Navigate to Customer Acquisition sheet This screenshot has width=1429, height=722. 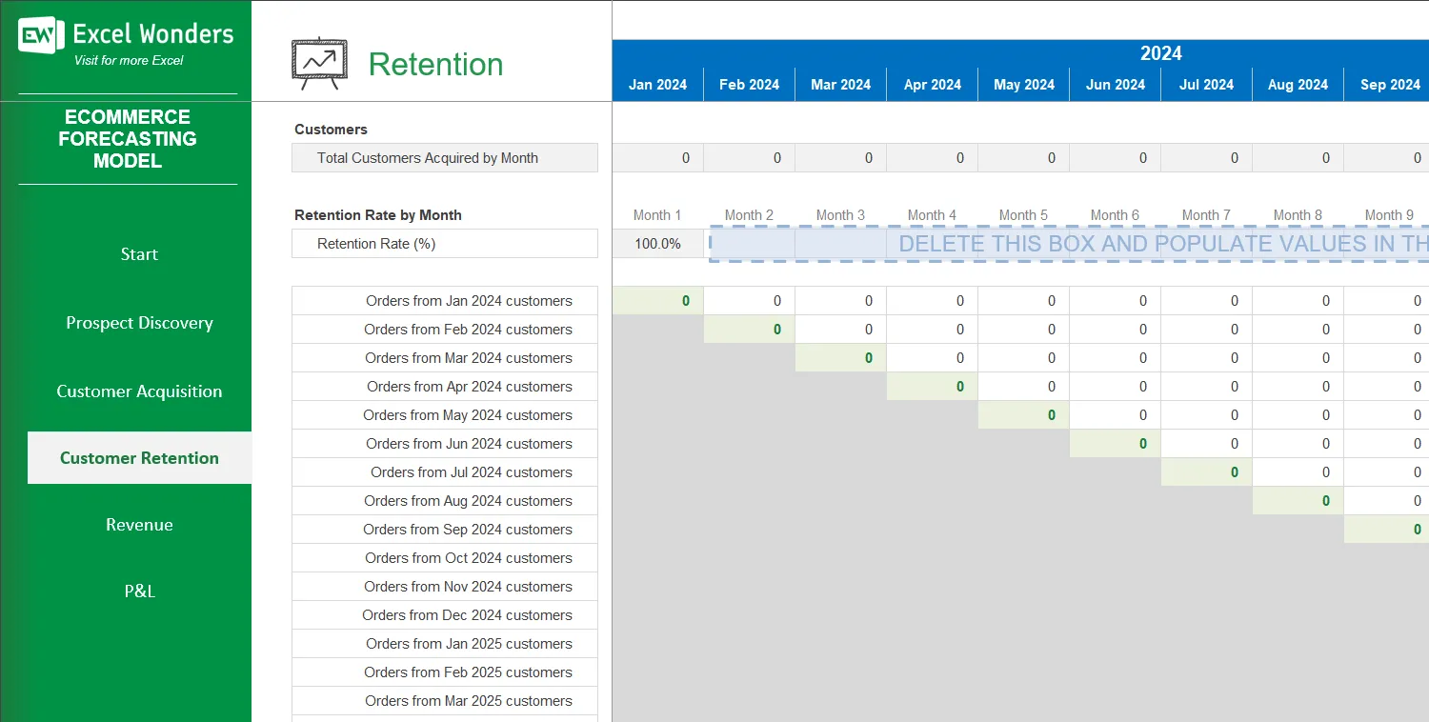click(x=139, y=391)
